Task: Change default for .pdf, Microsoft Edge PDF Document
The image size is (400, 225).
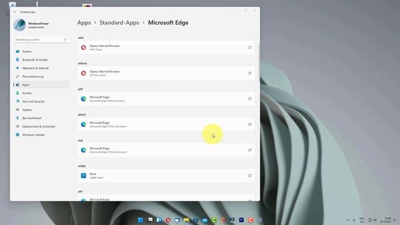Action: coord(166,99)
